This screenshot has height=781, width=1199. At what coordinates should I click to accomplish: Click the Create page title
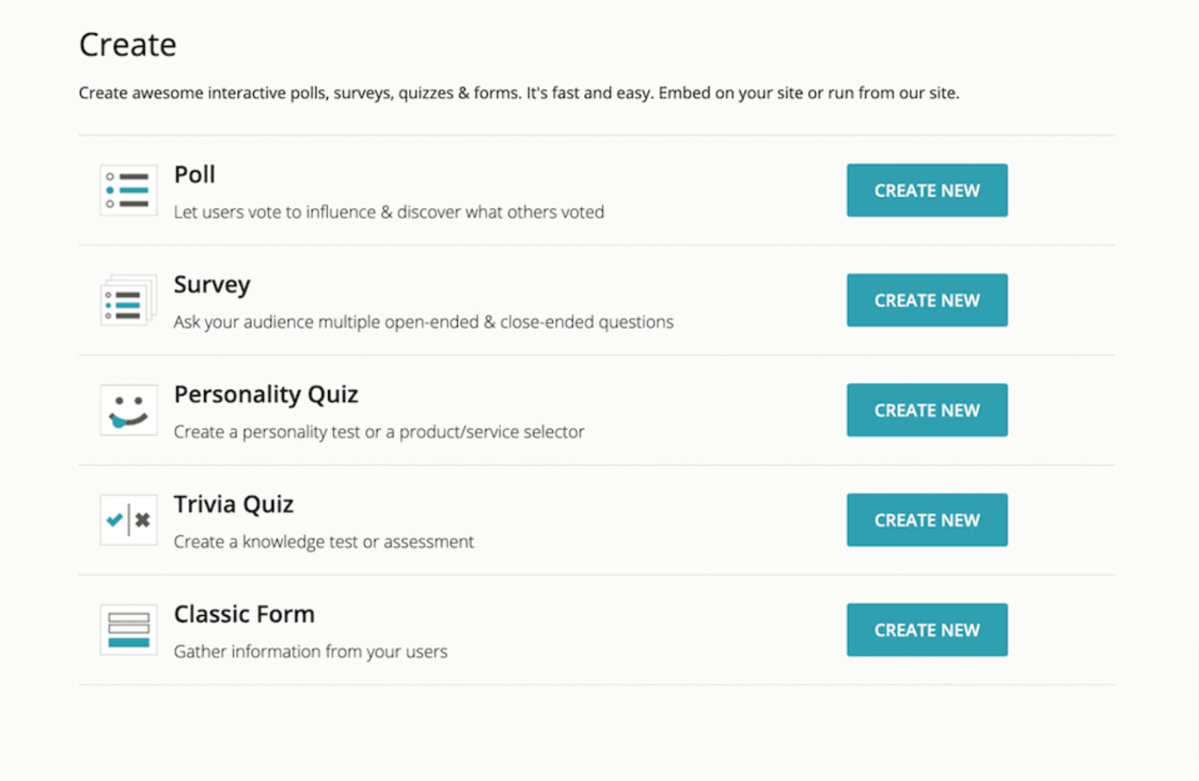[x=127, y=44]
